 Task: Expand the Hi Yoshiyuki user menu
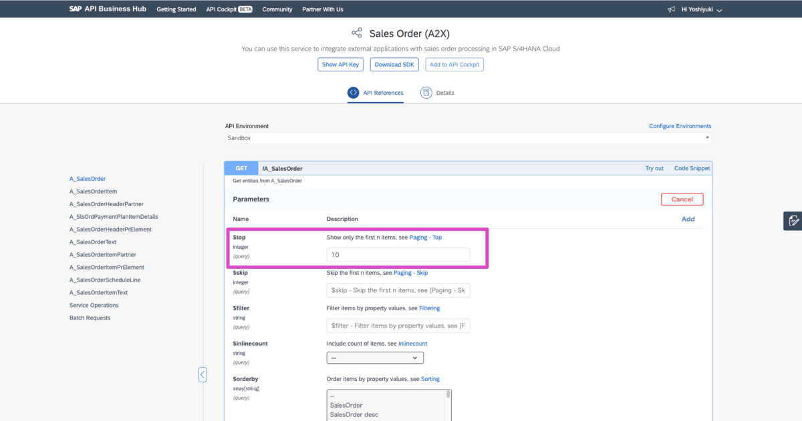(x=701, y=9)
